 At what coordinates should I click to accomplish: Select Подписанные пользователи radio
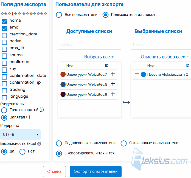coord(59,143)
